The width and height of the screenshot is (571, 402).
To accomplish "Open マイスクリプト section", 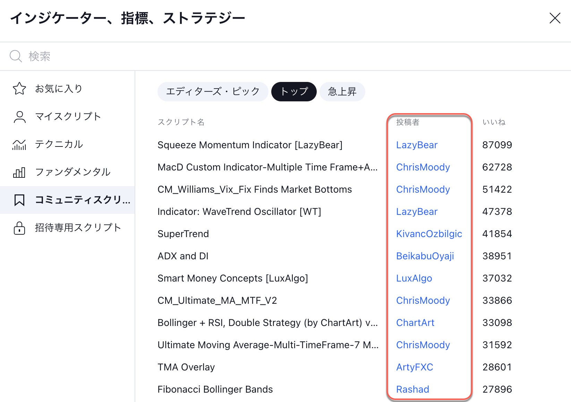I will tap(67, 117).
